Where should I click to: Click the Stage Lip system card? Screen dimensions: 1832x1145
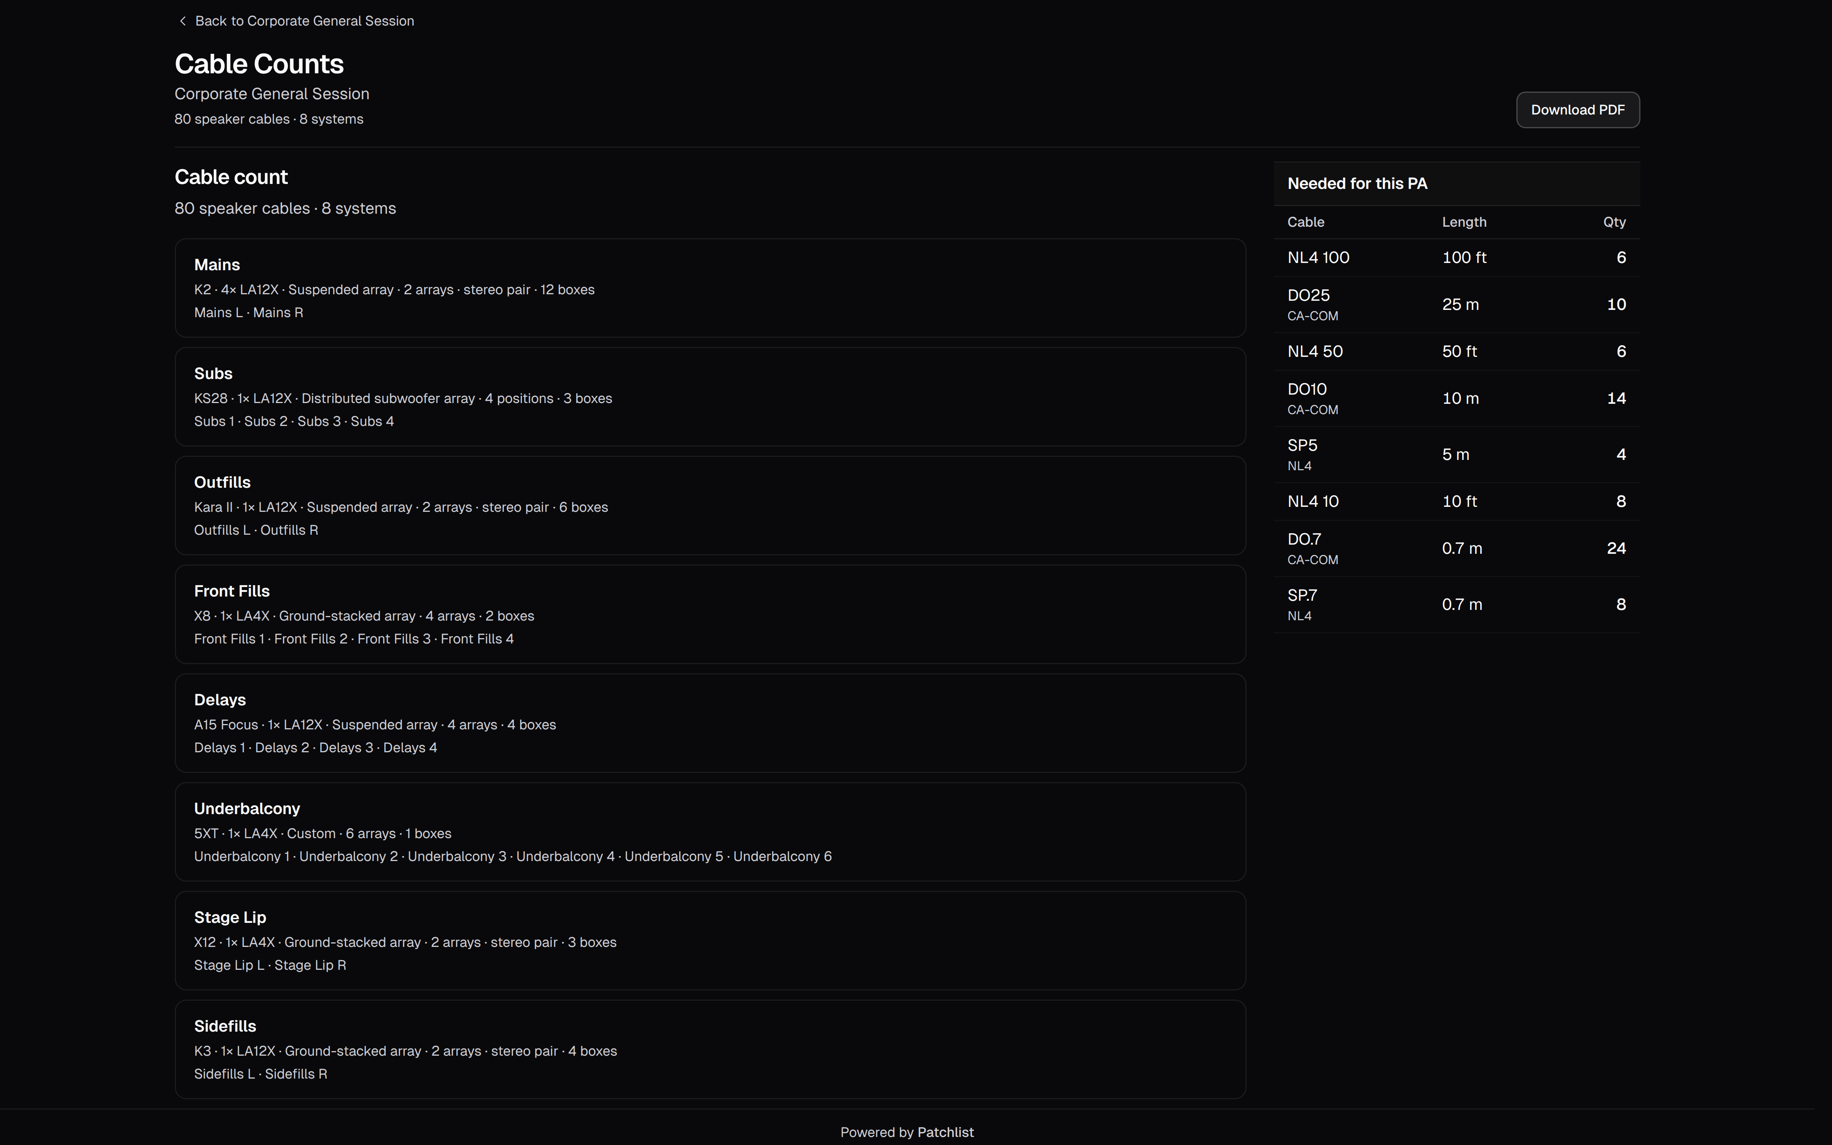pos(710,940)
